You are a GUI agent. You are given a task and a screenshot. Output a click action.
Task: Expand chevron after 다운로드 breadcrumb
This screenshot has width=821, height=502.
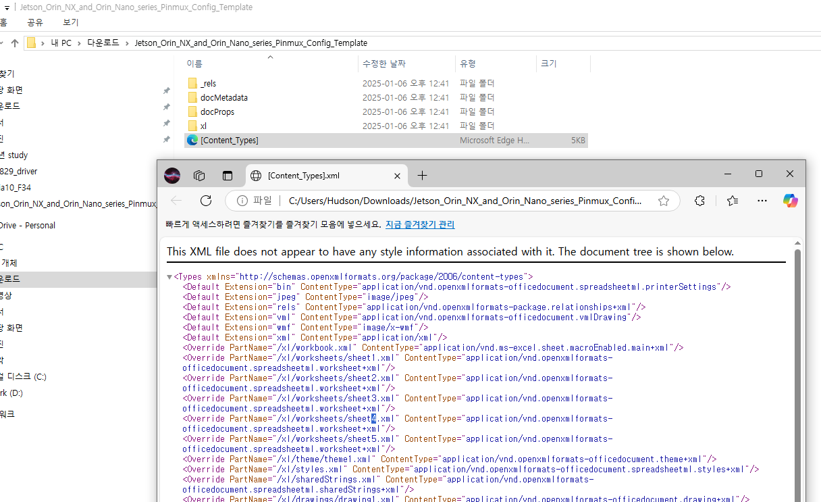(x=126, y=43)
